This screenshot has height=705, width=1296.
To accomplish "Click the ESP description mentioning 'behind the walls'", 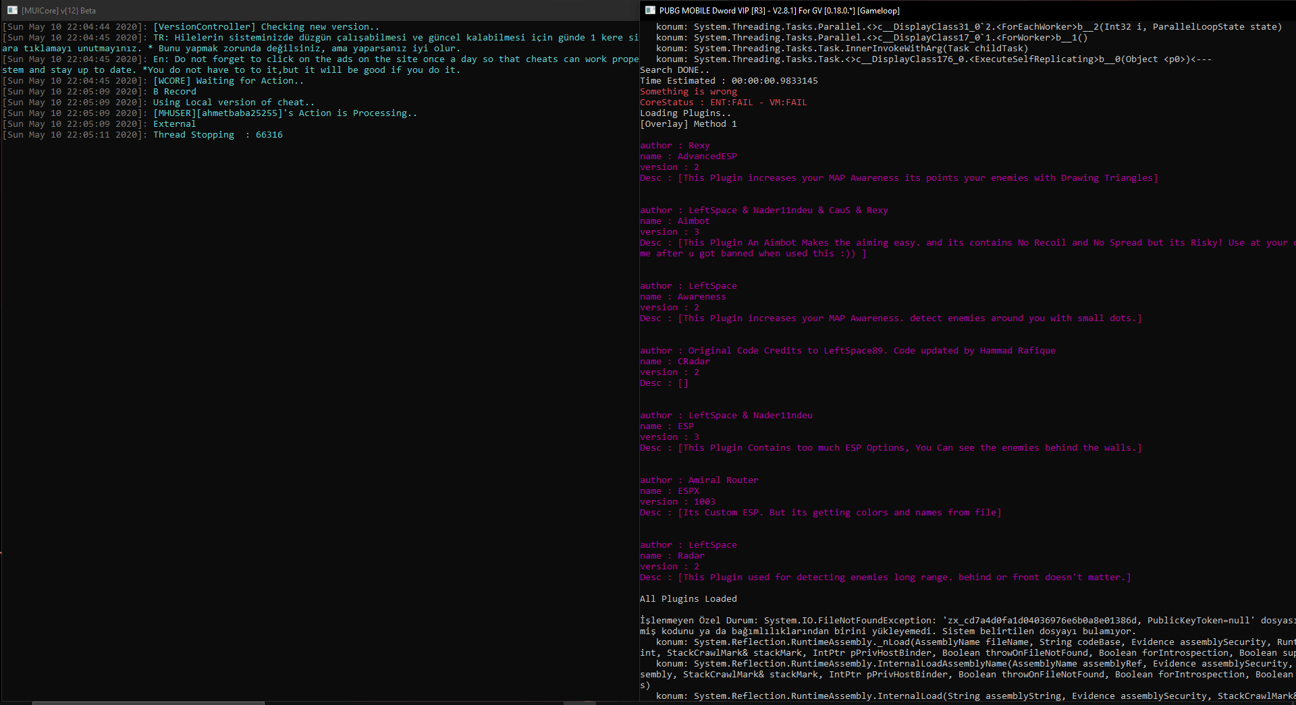I will (x=891, y=448).
